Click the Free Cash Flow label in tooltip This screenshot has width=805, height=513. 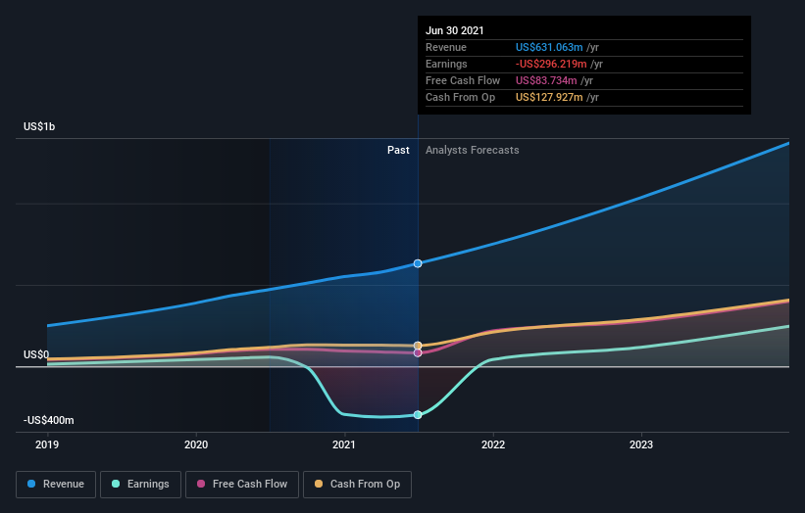click(x=463, y=80)
